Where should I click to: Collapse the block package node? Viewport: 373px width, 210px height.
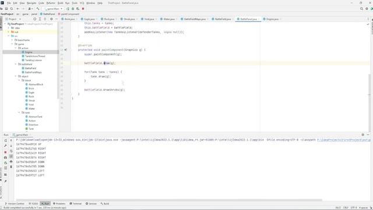pos(19,80)
